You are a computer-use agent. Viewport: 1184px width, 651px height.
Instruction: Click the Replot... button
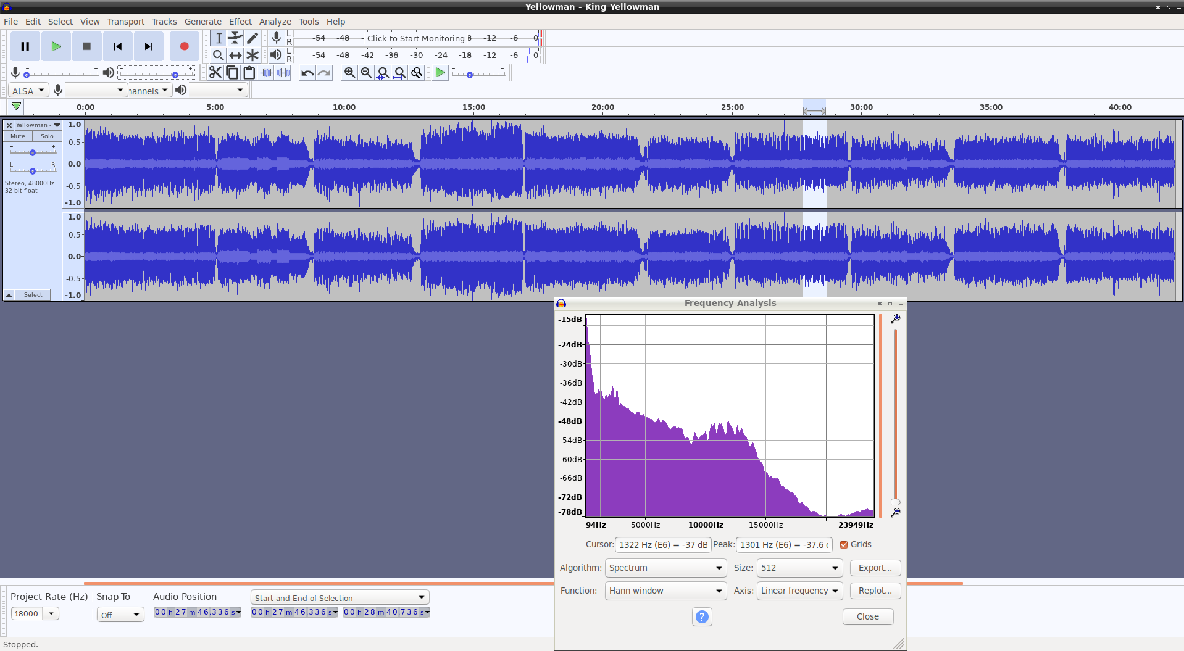coord(875,591)
